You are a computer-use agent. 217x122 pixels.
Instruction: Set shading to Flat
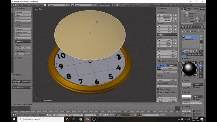click(x=27, y=48)
